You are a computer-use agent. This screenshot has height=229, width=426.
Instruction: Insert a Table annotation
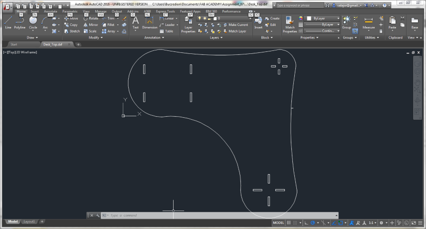pos(166,31)
